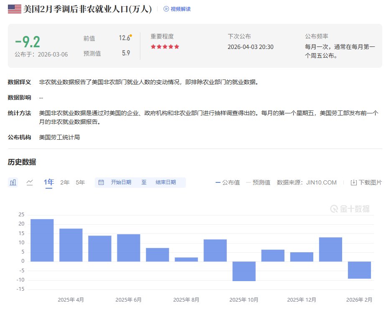This screenshot has width=391, height=310.
Task: Click the US flag icon in title
Action: pos(15,9)
